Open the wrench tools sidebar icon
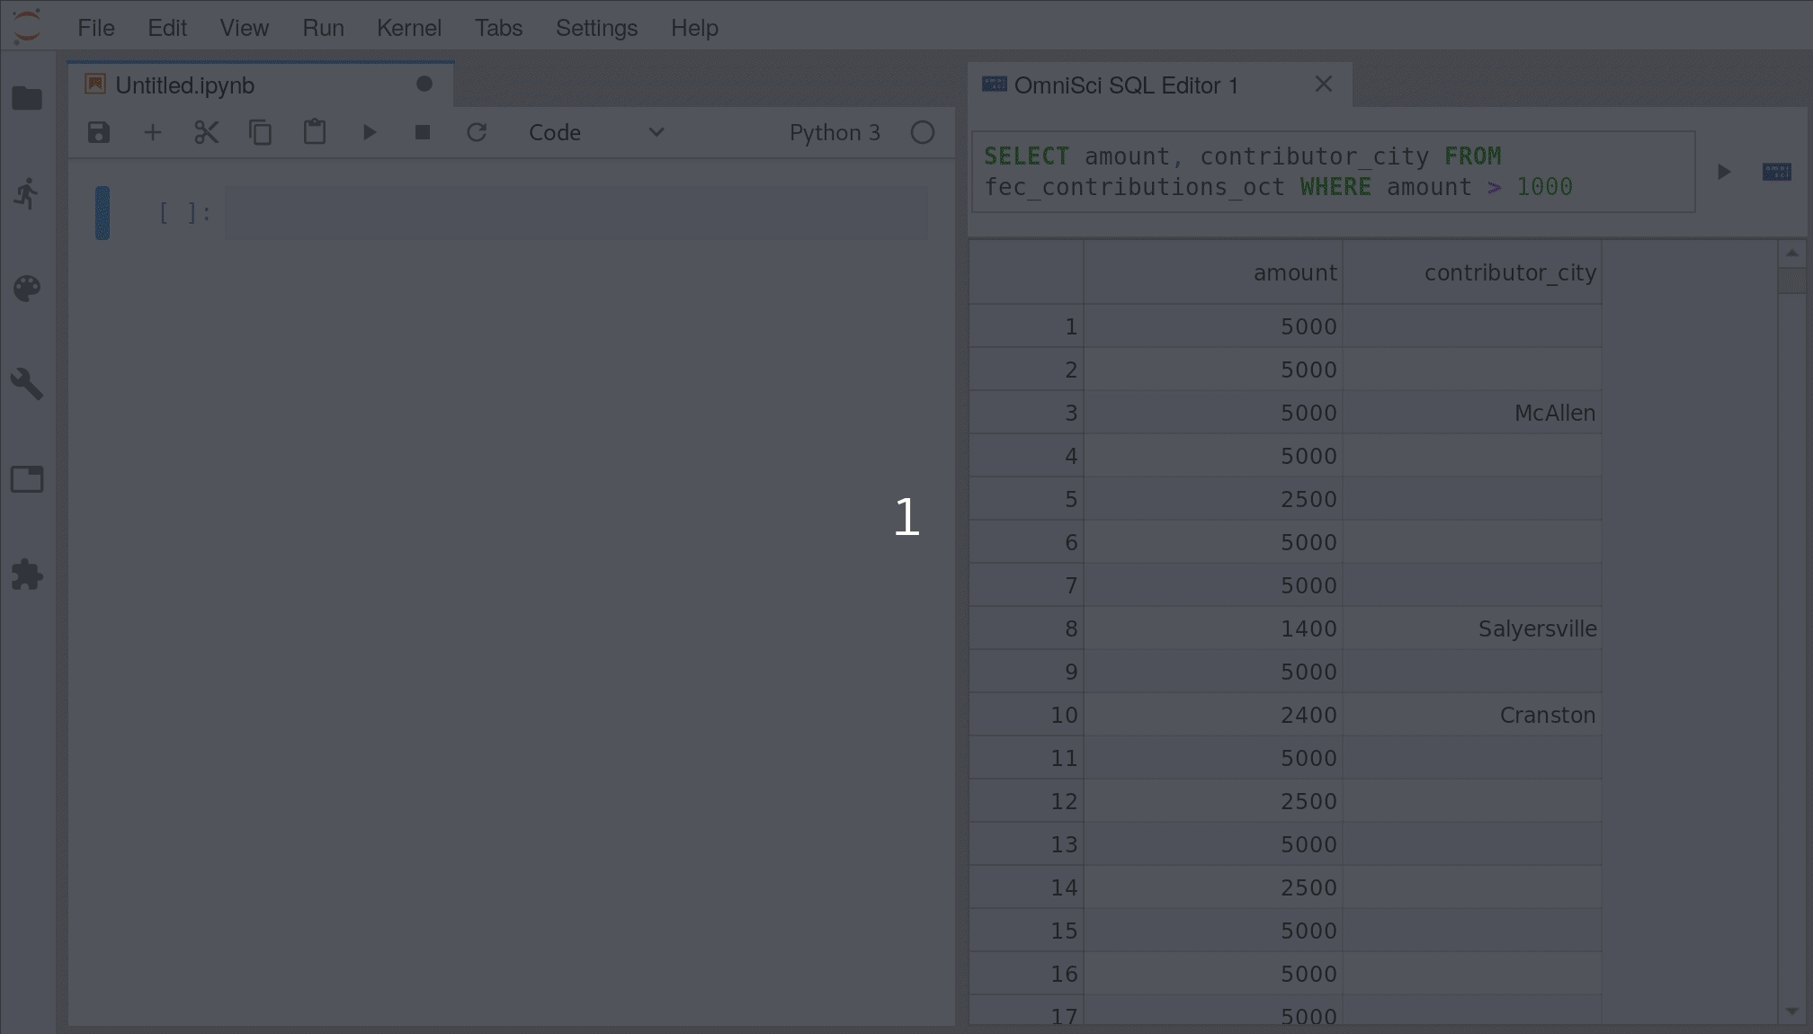This screenshot has height=1034, width=1813. (x=27, y=384)
